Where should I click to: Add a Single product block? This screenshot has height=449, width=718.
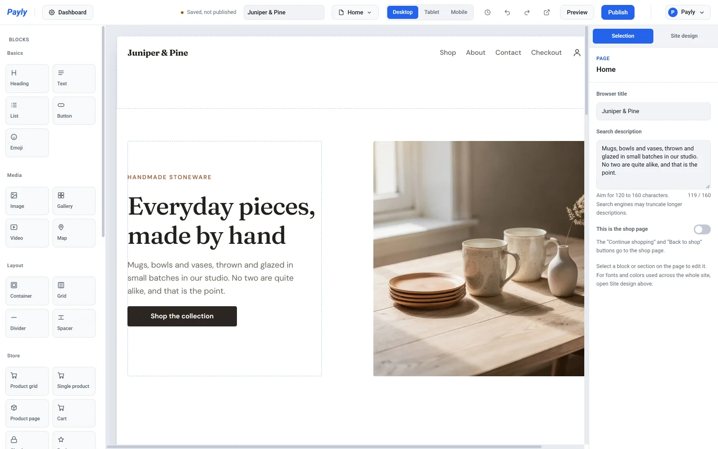(x=74, y=381)
